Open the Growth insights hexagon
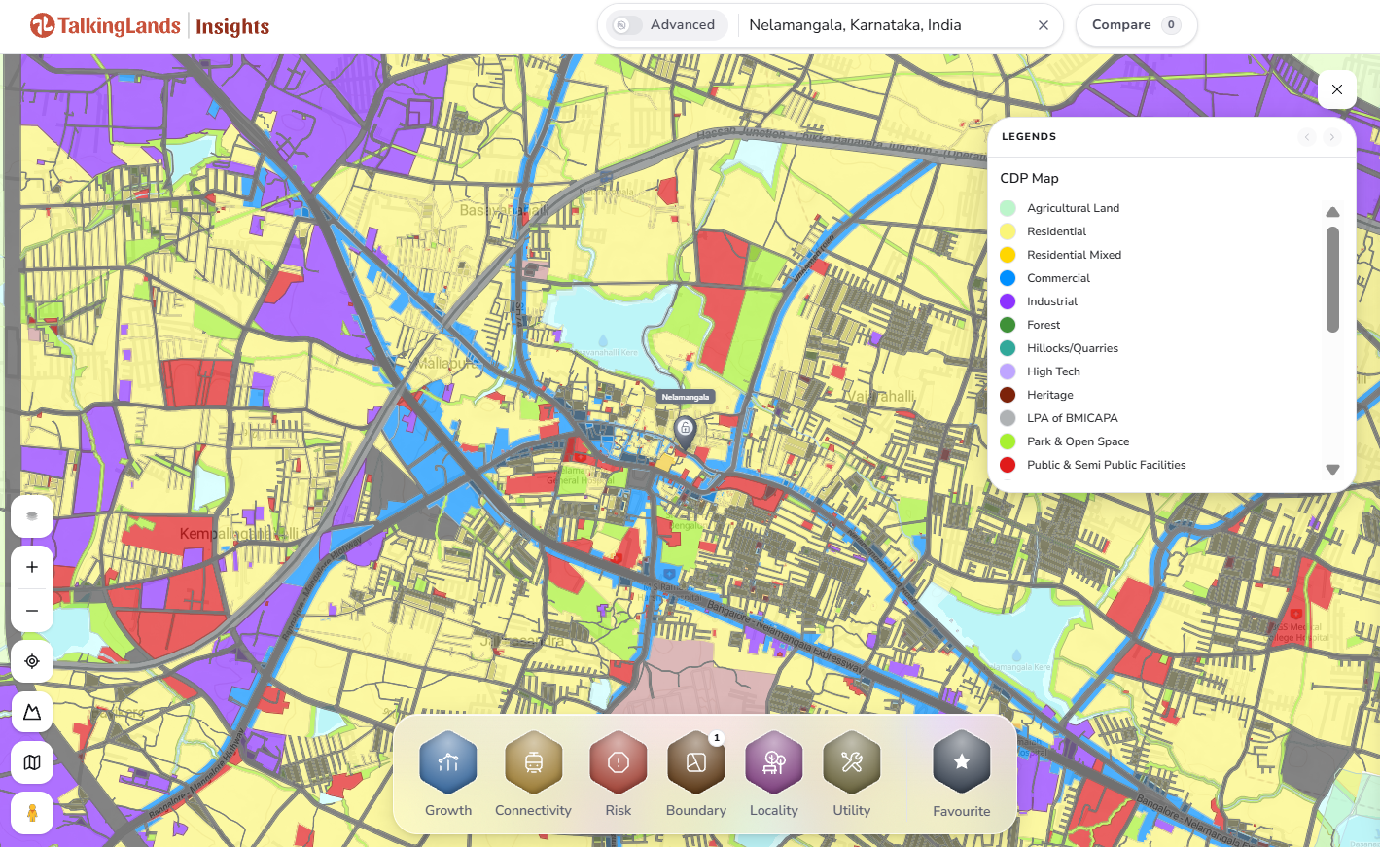 click(x=448, y=762)
